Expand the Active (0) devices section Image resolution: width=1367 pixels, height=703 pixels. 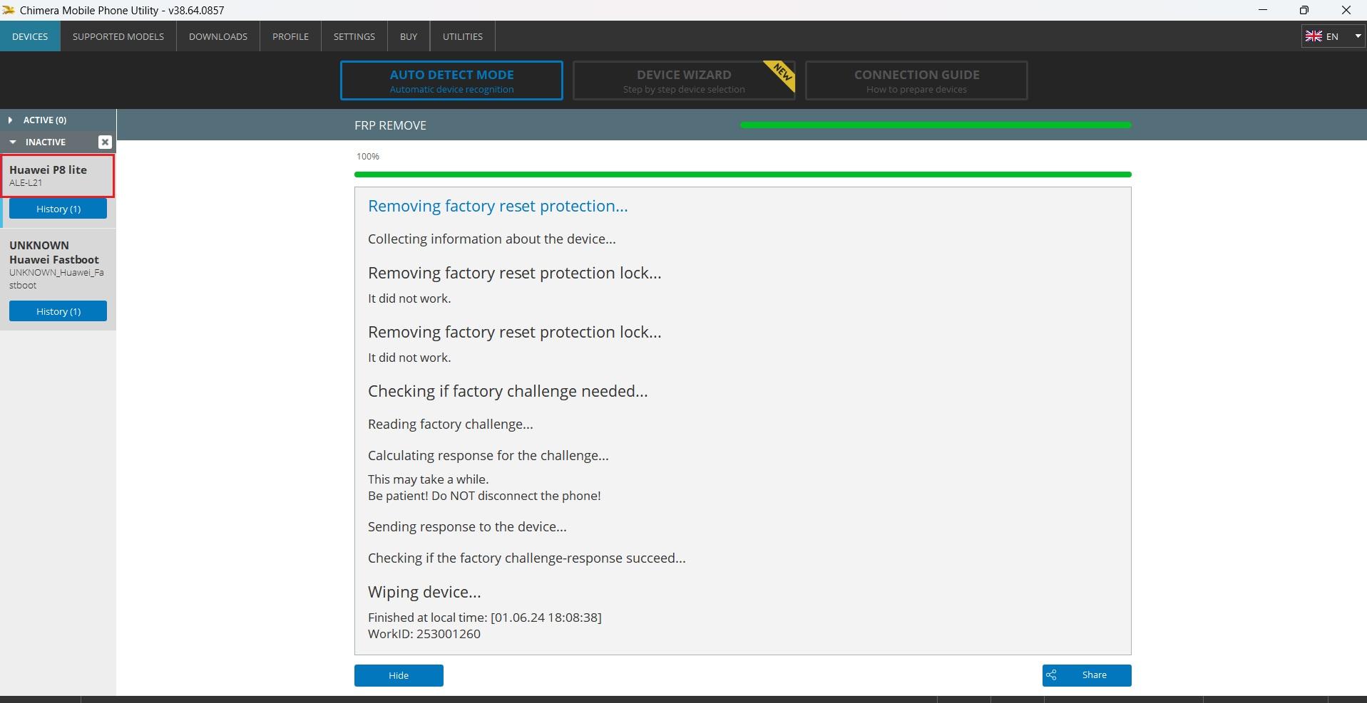pyautogui.click(x=10, y=120)
